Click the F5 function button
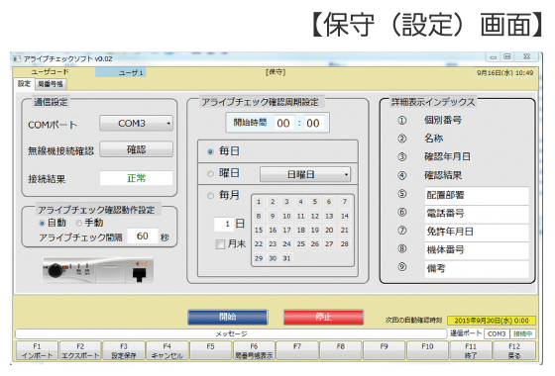The width and height of the screenshot is (555, 376). click(210, 350)
